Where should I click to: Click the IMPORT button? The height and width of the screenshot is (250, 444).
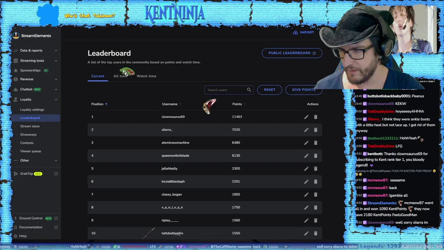[304, 32]
